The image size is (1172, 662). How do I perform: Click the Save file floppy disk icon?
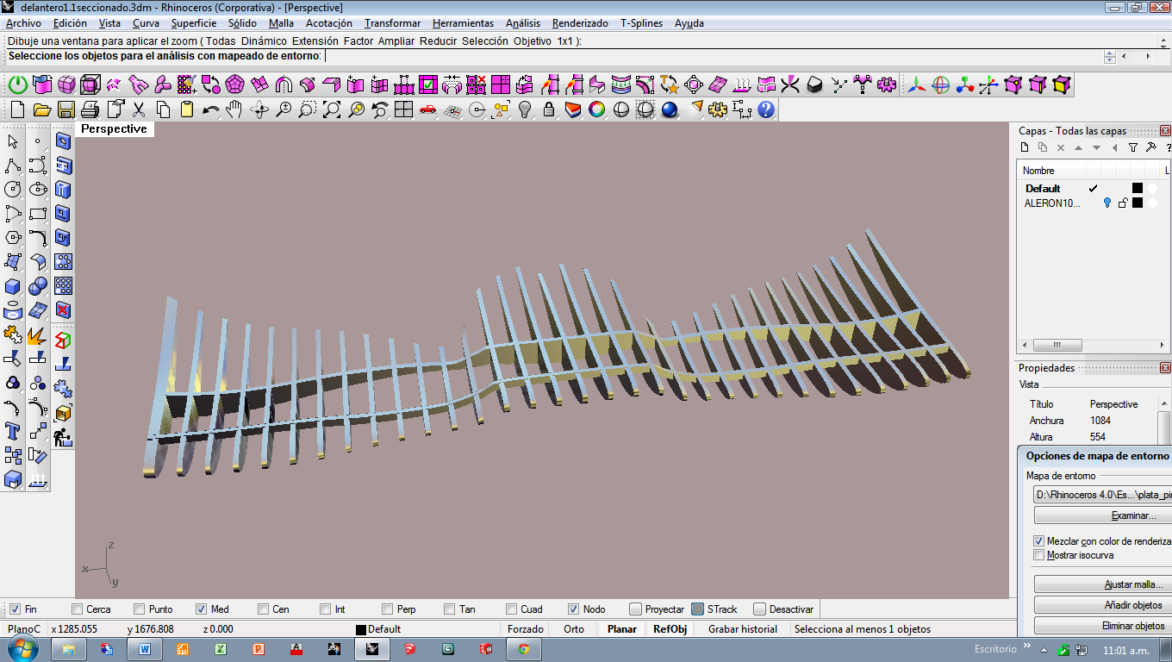pyautogui.click(x=65, y=109)
